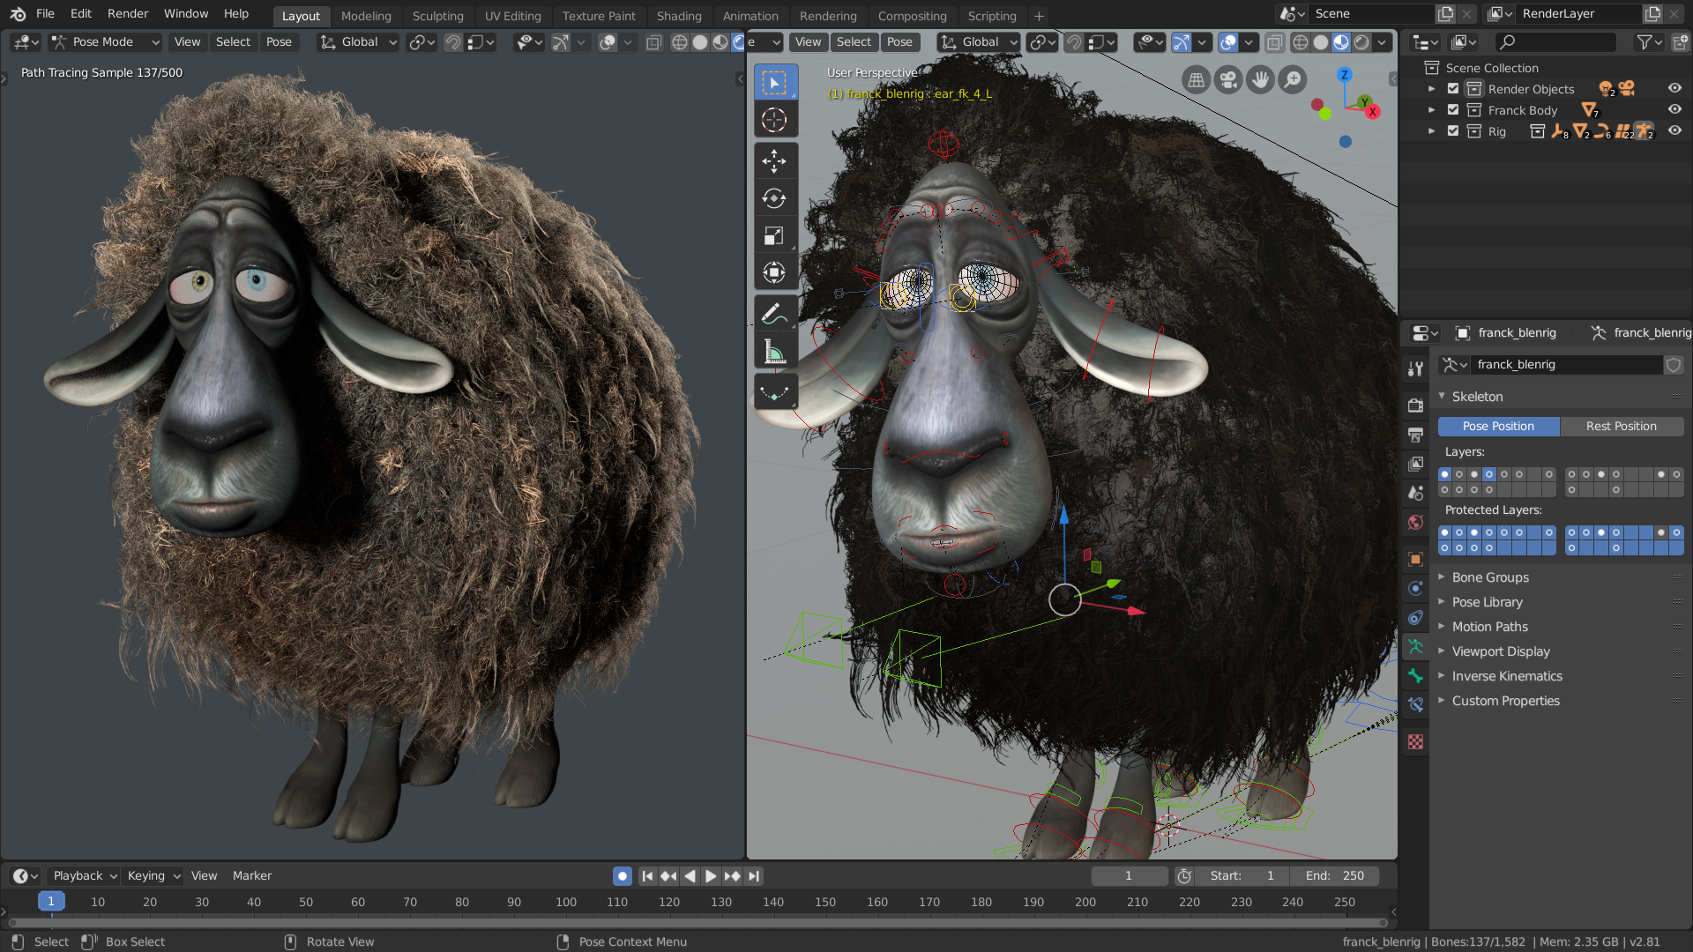This screenshot has height=952, width=1693.
Task: Click the Transform tool icon
Action: point(774,273)
